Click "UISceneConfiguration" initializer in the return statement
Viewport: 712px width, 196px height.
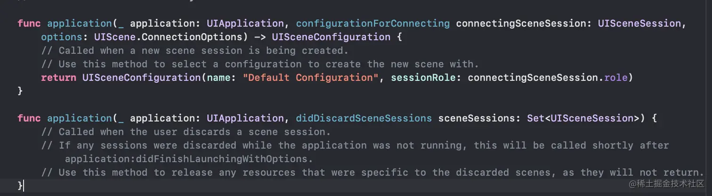click(141, 78)
